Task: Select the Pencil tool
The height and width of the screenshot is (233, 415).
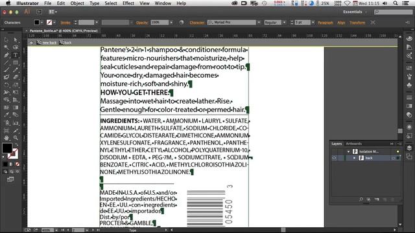Action: [x=16, y=70]
